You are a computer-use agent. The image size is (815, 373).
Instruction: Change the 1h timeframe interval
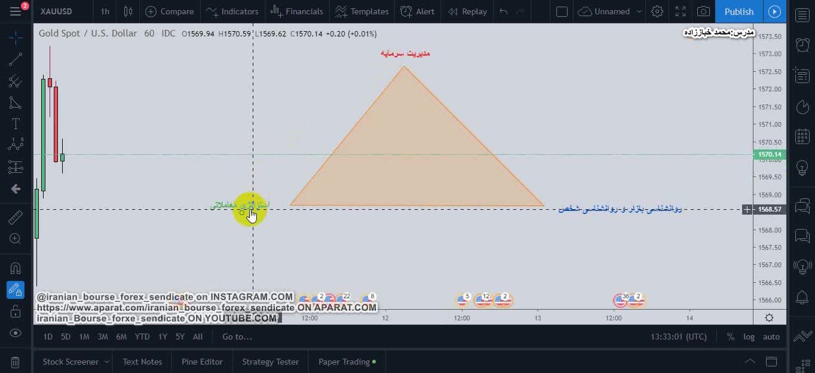[105, 11]
